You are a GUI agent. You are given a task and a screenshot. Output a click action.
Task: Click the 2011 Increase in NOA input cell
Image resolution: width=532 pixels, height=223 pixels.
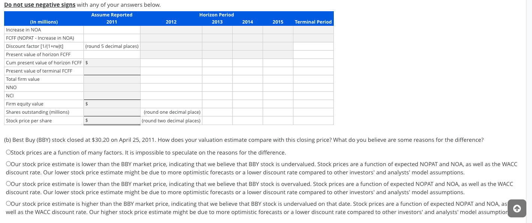click(112, 30)
